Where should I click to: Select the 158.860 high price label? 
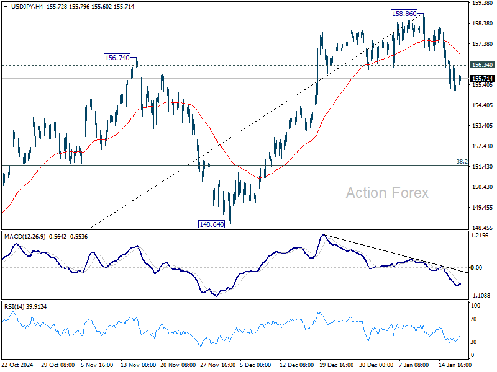click(404, 14)
